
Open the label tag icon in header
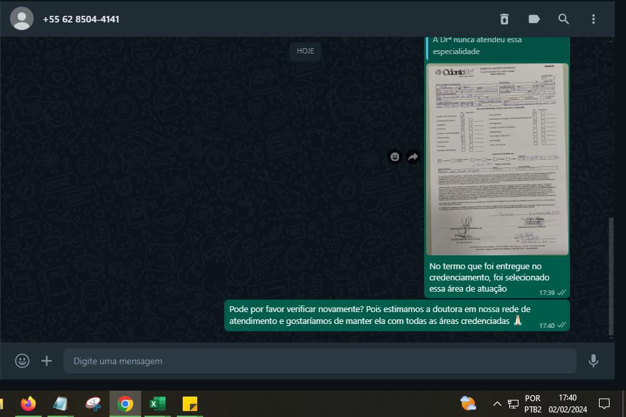coord(534,19)
